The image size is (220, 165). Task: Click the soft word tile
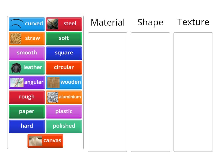pyautogui.click(x=64, y=38)
